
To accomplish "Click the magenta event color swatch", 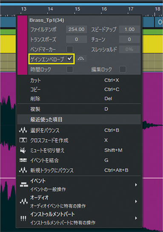I will tap(23, 45).
